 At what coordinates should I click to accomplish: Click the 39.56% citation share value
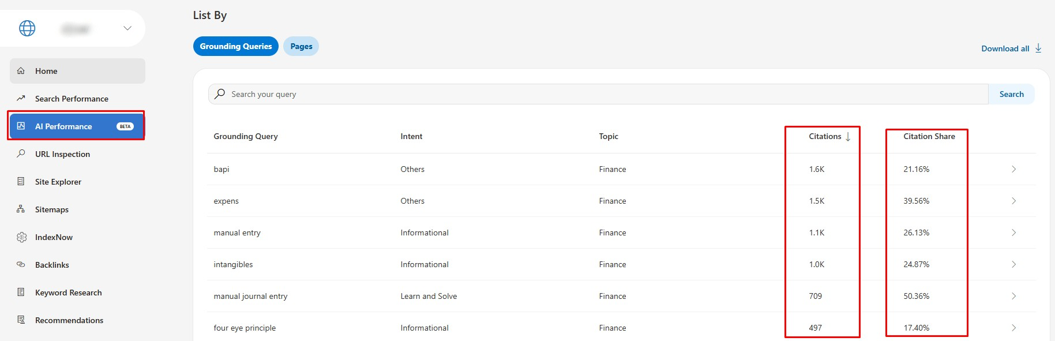(x=917, y=201)
